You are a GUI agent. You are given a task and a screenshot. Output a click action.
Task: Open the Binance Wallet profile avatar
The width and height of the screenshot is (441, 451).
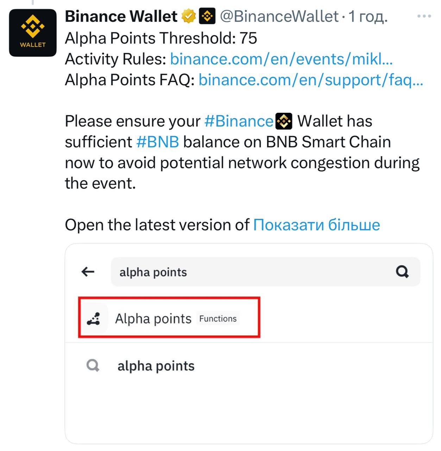point(33,33)
